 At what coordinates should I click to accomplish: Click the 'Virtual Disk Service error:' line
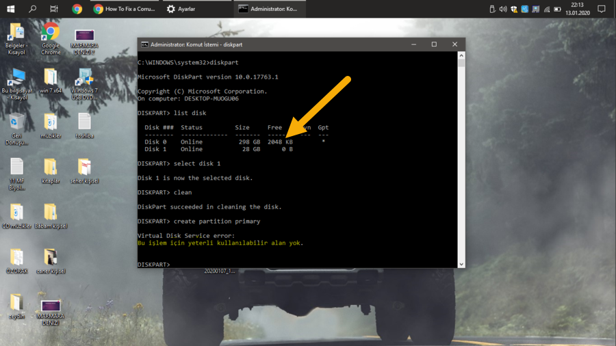[186, 236]
